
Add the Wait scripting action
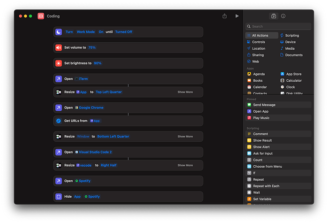point(278,192)
